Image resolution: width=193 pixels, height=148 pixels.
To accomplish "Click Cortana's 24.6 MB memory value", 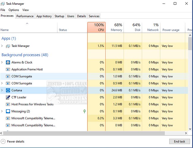I will pos(117,90).
